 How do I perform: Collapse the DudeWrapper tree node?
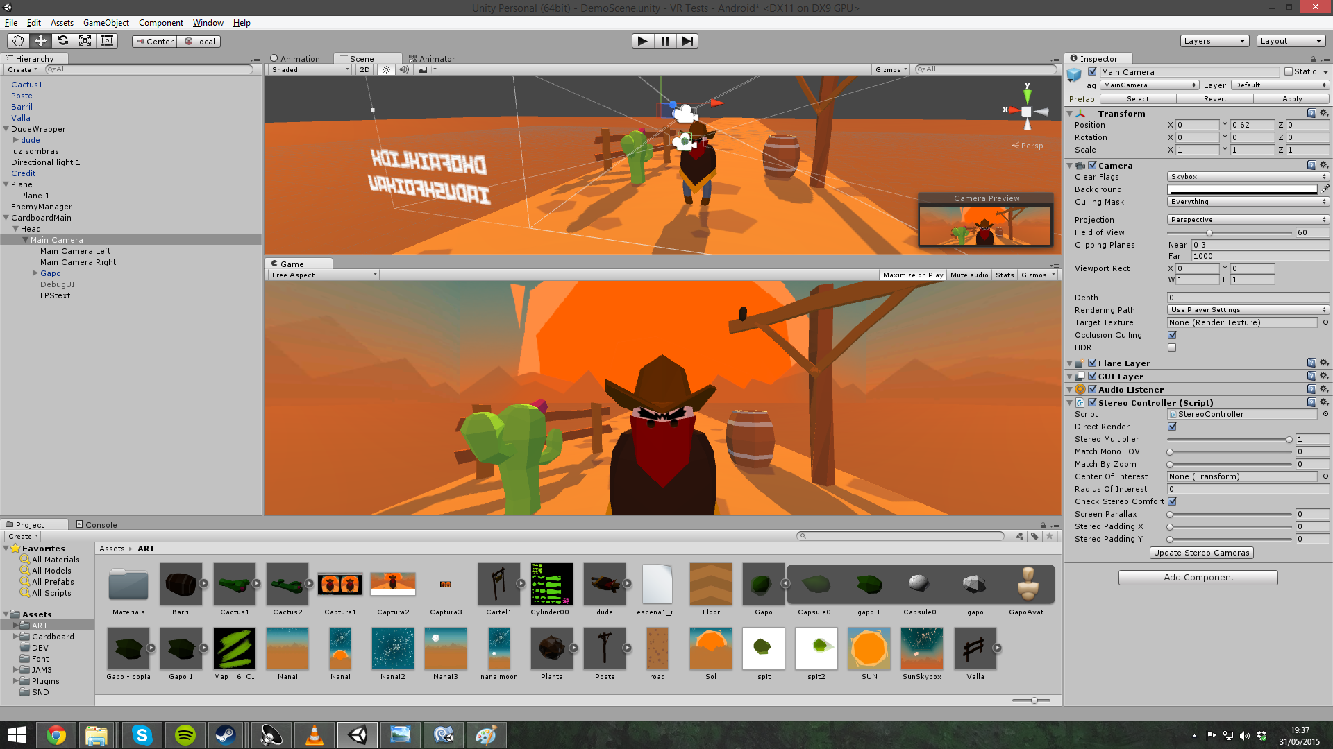[6, 129]
